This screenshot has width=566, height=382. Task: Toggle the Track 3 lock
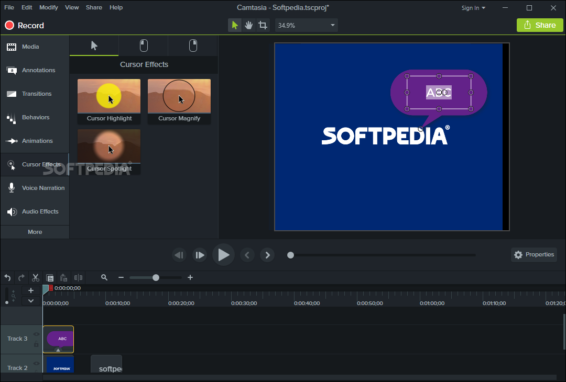[36, 344]
